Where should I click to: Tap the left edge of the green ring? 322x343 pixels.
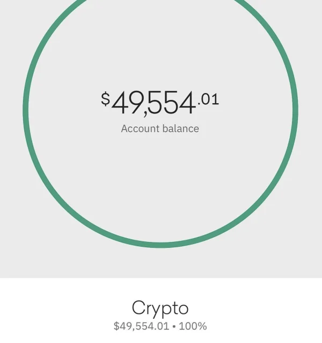pos(25,110)
